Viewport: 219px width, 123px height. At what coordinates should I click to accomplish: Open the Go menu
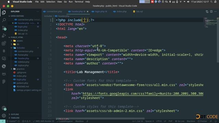[x=65, y=2]
